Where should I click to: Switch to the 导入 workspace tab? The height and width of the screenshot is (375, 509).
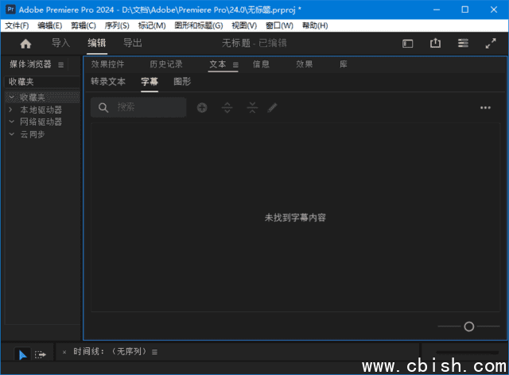[x=60, y=43]
